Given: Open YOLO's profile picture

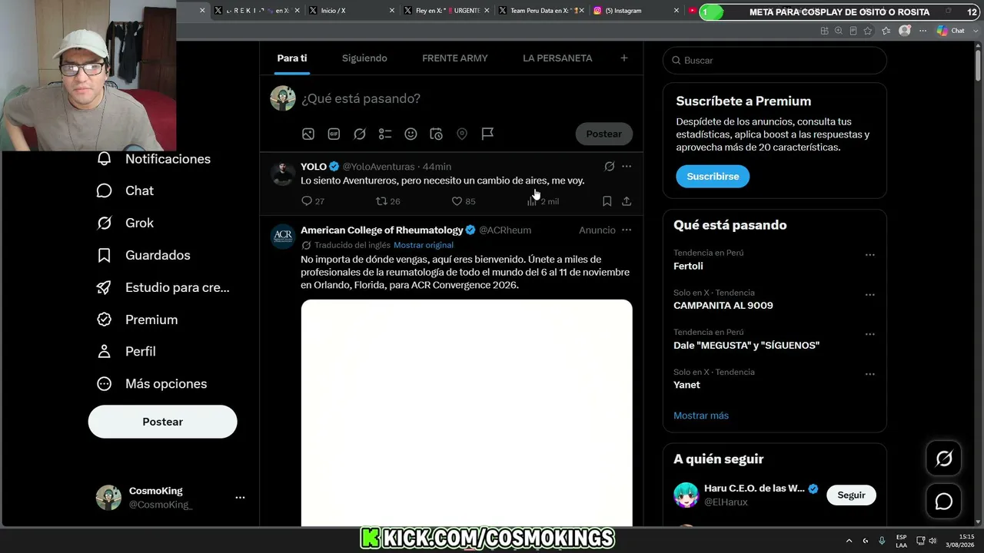Looking at the screenshot, I should (x=283, y=174).
